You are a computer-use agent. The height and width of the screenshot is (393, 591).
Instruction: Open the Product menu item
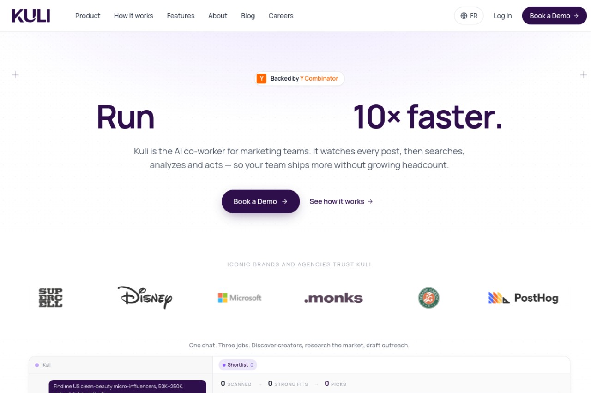(88, 16)
